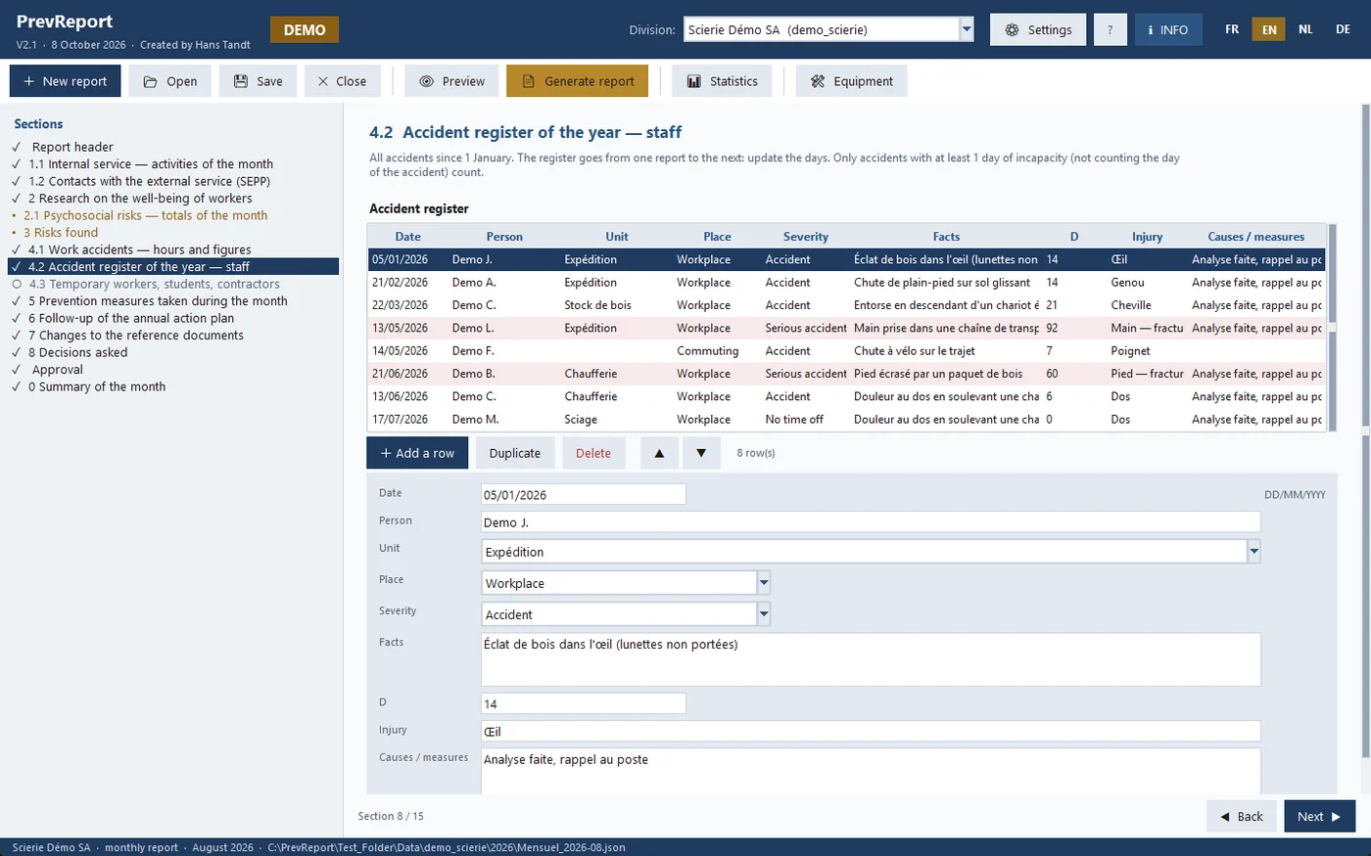Expand the Severity dropdown arrow

(x=764, y=614)
